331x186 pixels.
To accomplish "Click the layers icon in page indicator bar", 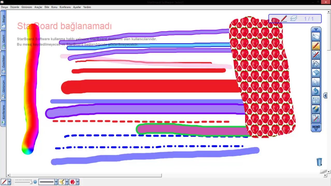I will click(293, 19).
